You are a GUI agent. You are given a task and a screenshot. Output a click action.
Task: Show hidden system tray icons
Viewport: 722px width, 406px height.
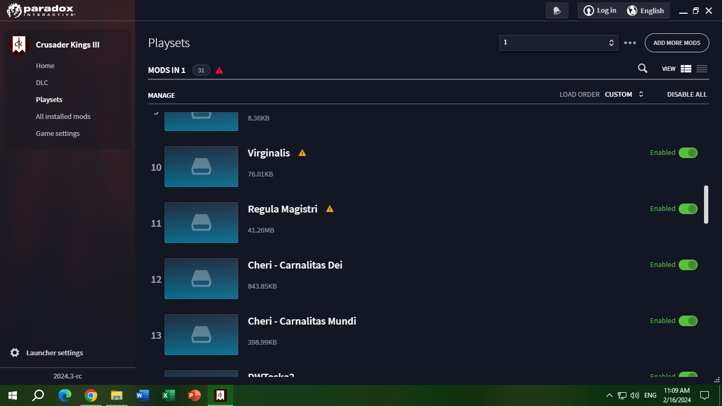click(609, 395)
